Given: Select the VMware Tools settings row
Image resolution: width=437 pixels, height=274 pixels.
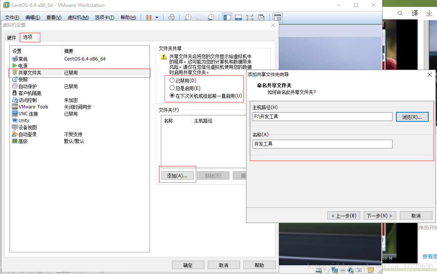Looking at the screenshot, I should tap(80, 107).
